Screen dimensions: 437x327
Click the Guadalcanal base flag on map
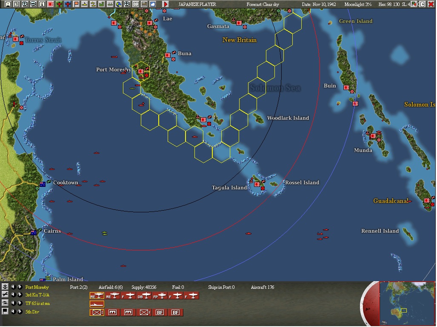(x=427, y=200)
